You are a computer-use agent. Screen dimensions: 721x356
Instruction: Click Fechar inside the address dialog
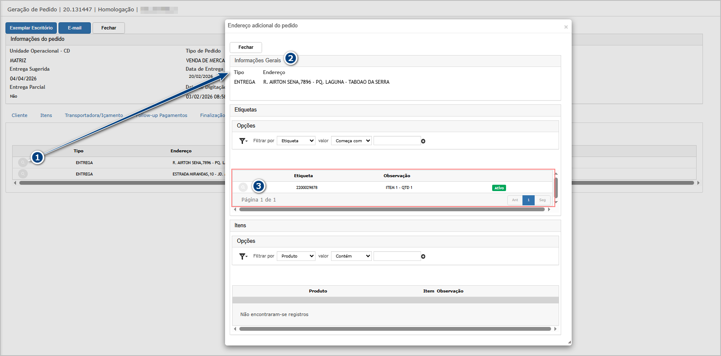(246, 48)
